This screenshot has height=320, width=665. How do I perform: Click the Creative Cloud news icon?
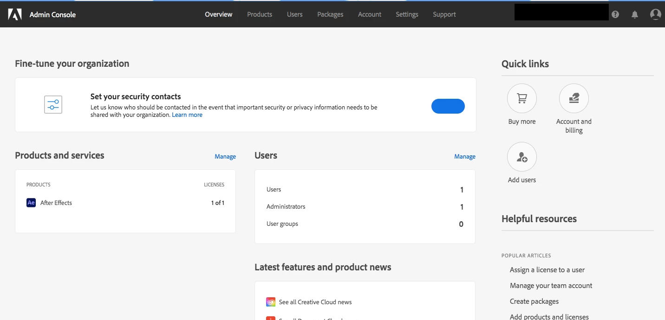pyautogui.click(x=271, y=302)
